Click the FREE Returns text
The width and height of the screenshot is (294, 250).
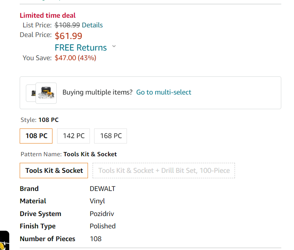pyautogui.click(x=81, y=47)
